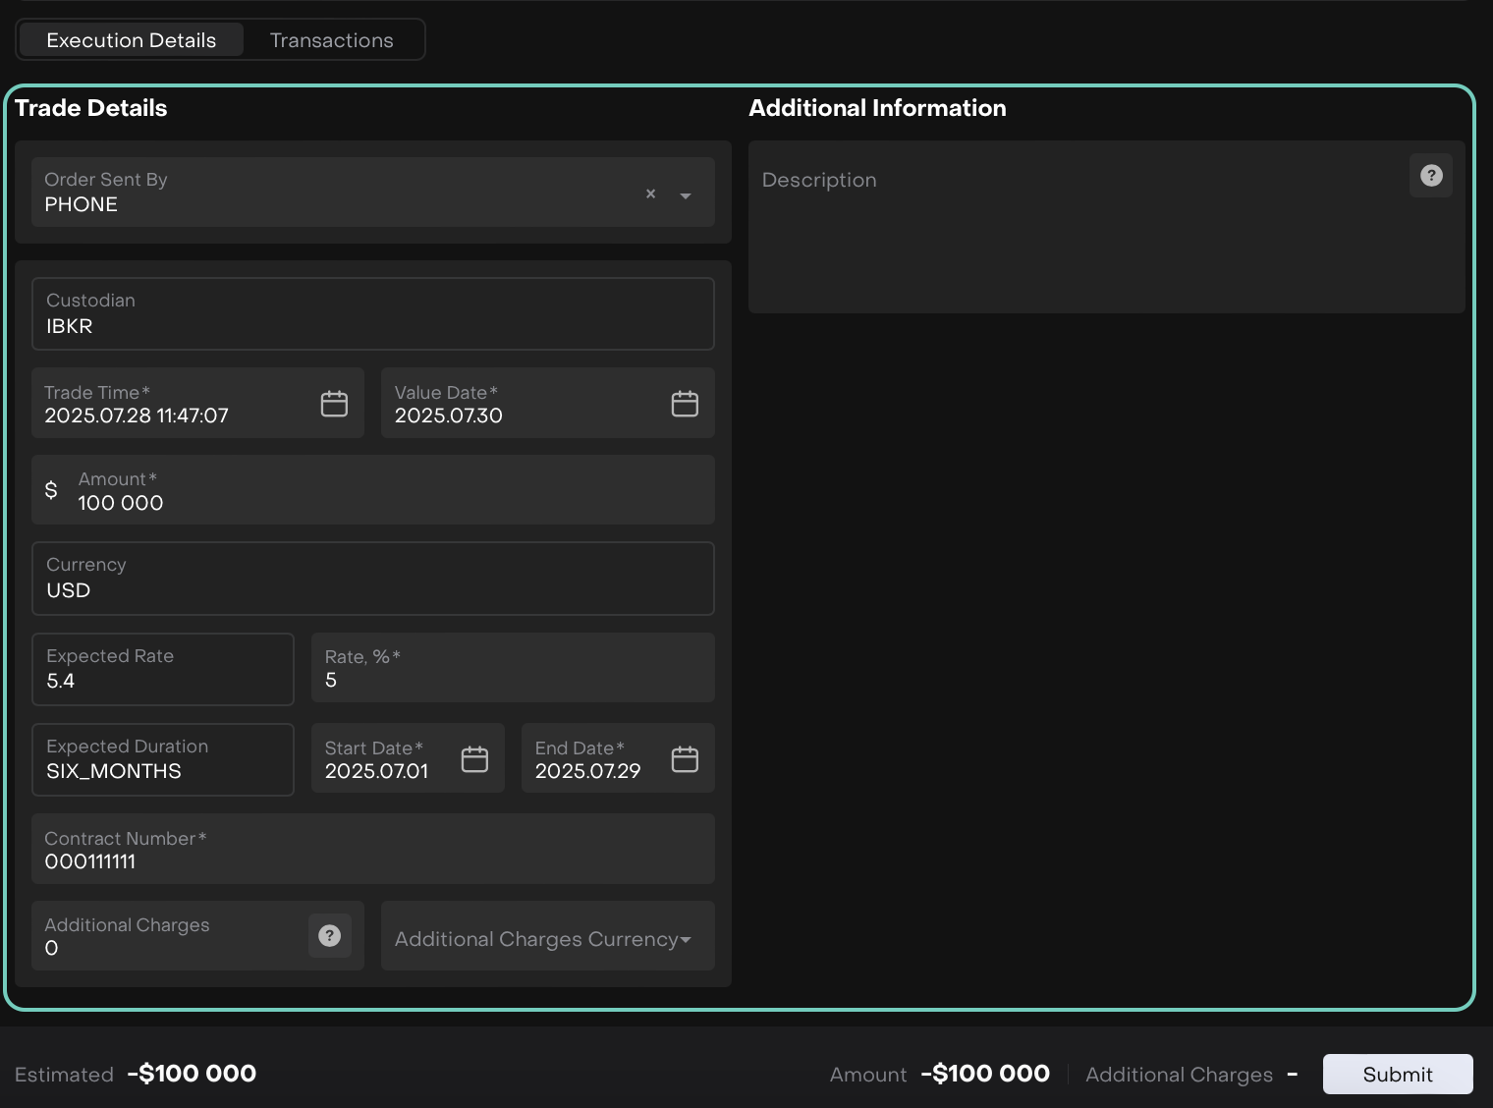Screen dimensions: 1493x1108
Task: Open the Additional Charges Currency dropdown
Action: (547, 939)
